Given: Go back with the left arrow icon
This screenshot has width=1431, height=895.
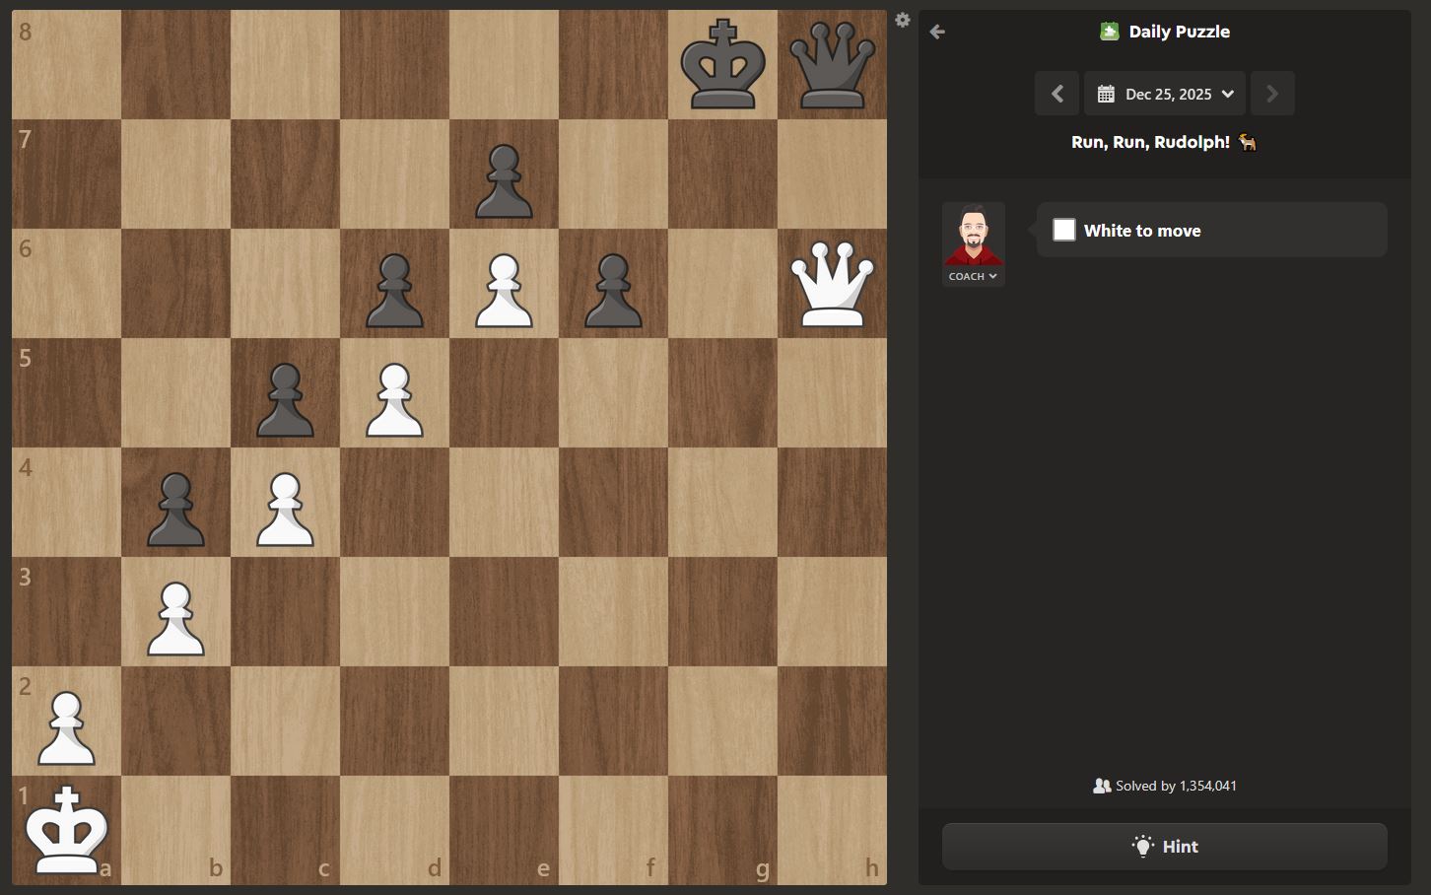Looking at the screenshot, I should 937,32.
